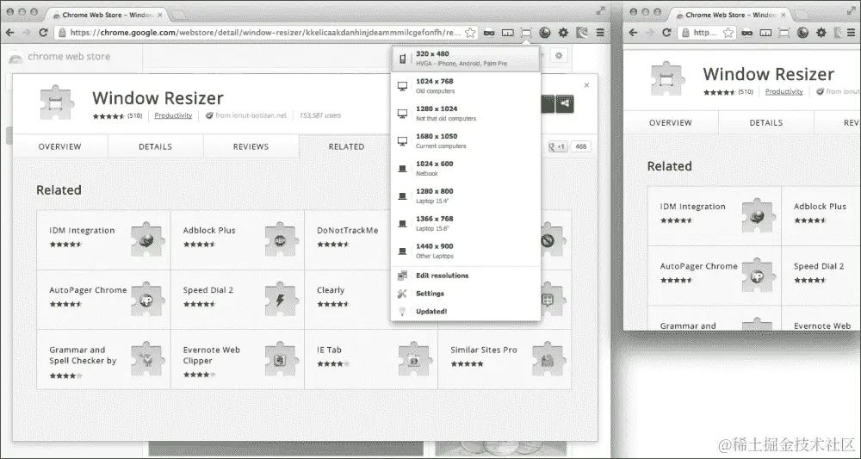Screen dimensions: 861x459
Task: Click gear extension icon in right toolbar
Action: pos(821,33)
